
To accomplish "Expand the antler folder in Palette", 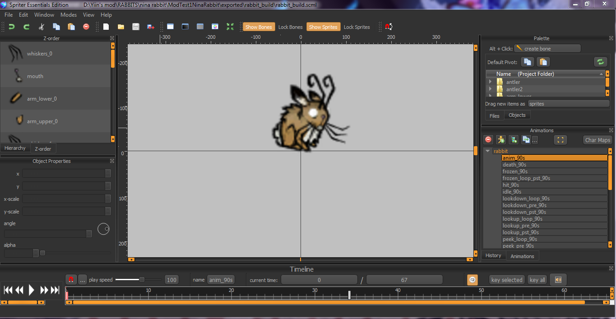I will pos(491,82).
